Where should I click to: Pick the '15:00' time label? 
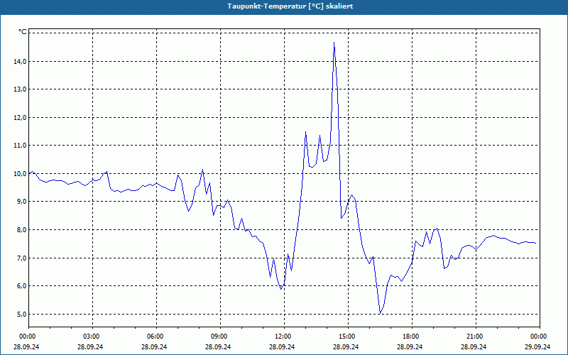coord(348,337)
